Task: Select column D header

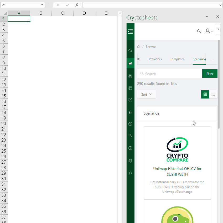Action: 84,13
